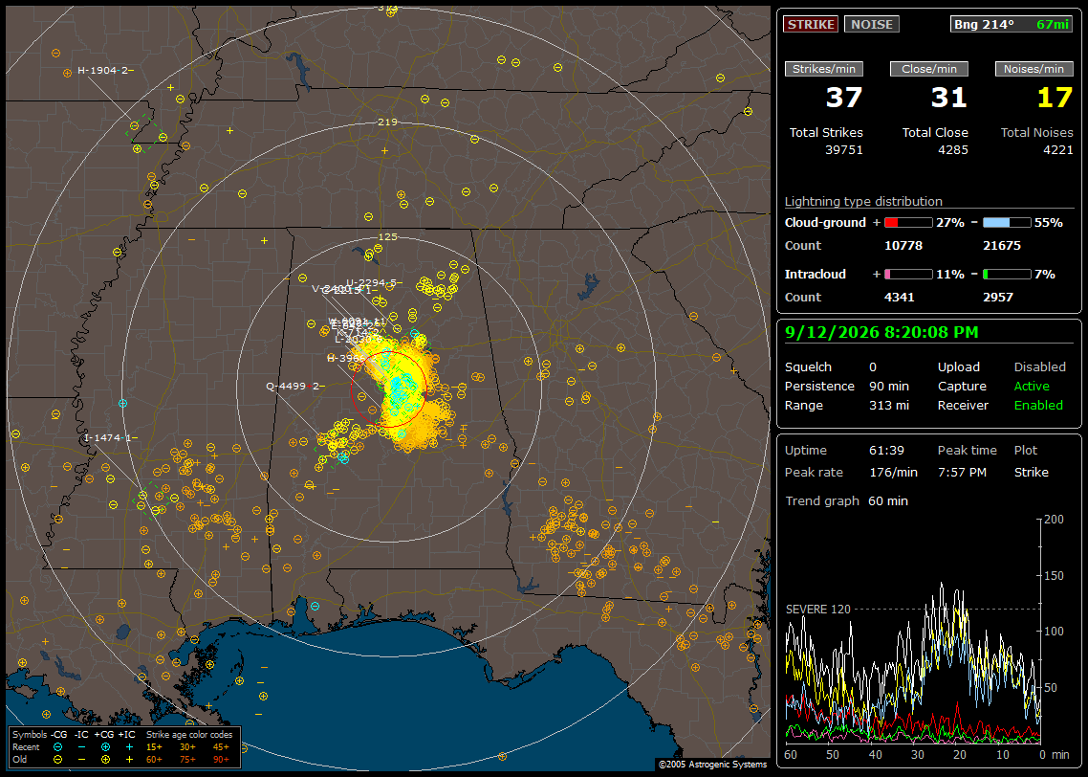
Task: Click the storm cell label I-1474-1
Action: coord(107,437)
